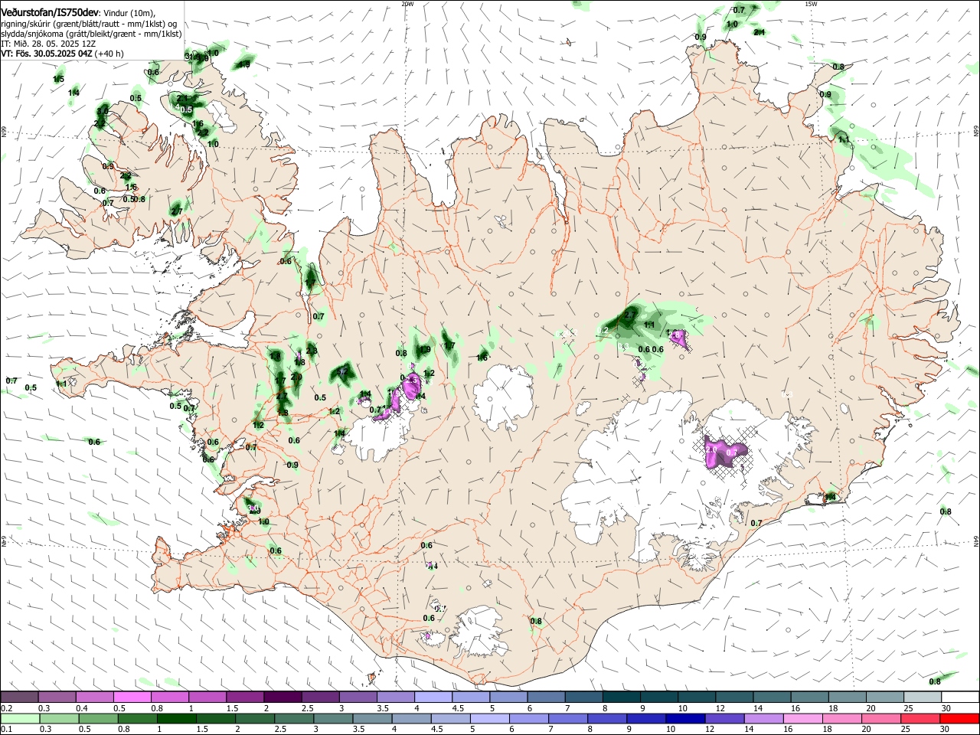Pick the green 0.8–1 rain swatch
980x735 pixels.
137,718
